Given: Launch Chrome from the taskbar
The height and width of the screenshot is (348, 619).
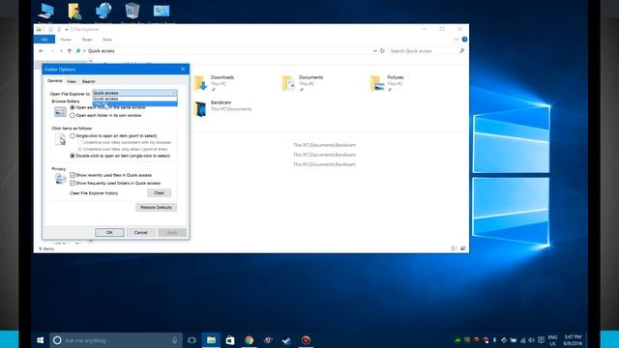Looking at the screenshot, I should [x=250, y=340].
